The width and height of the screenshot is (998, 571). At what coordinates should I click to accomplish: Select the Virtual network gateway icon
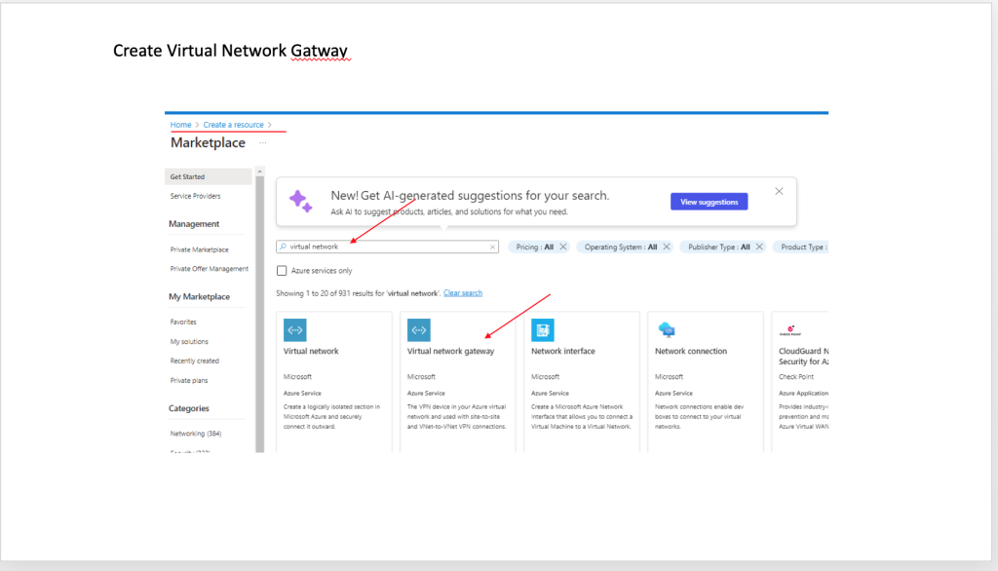418,329
